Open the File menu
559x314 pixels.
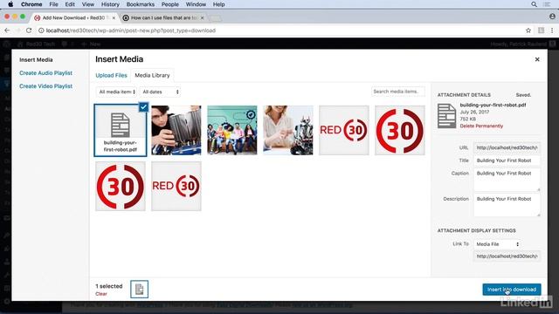(x=54, y=4)
